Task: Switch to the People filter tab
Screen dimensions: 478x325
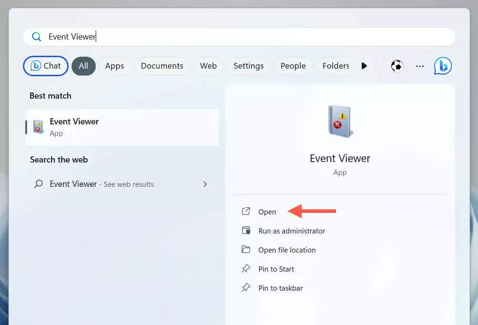Action: pos(293,66)
